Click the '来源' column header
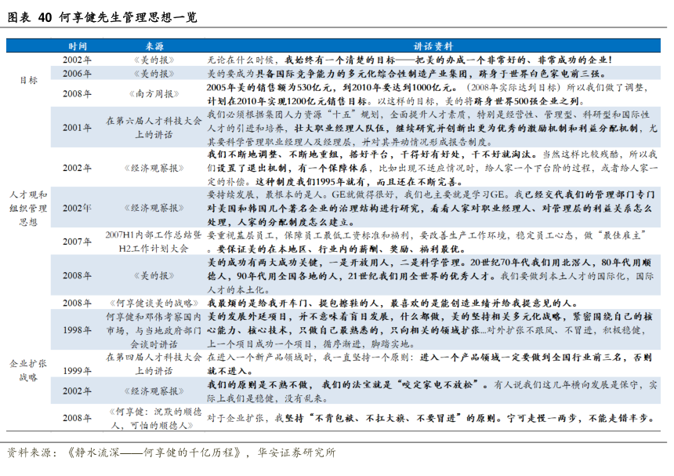The image size is (674, 476). pyautogui.click(x=154, y=46)
